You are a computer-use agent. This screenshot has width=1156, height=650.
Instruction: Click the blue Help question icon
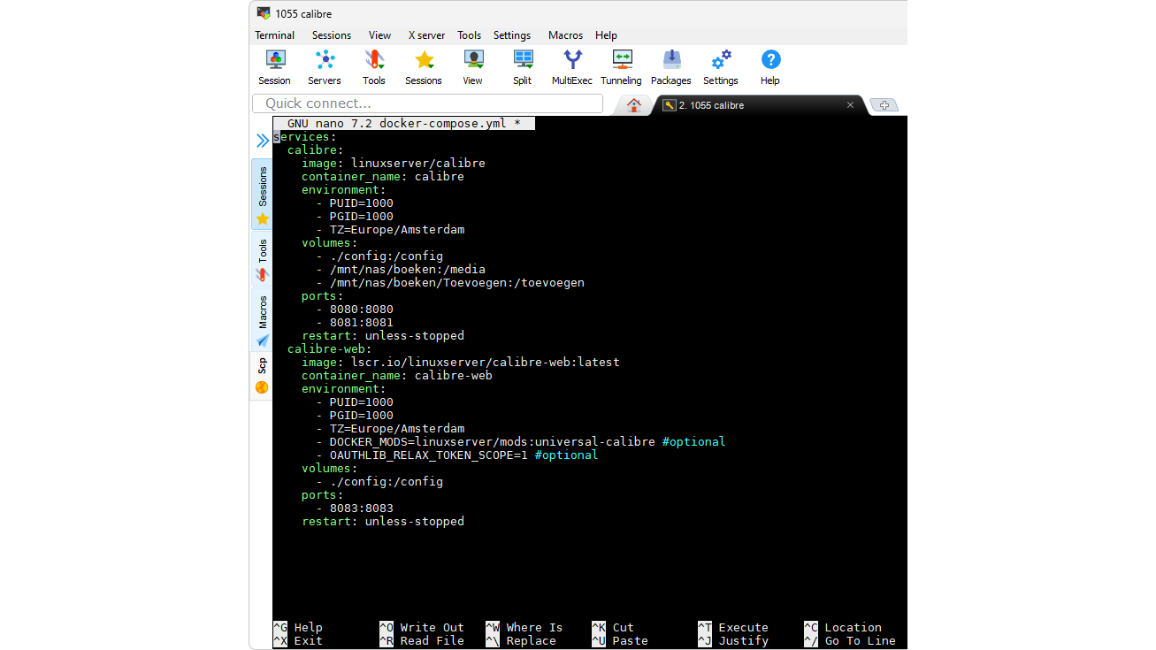[x=769, y=67]
